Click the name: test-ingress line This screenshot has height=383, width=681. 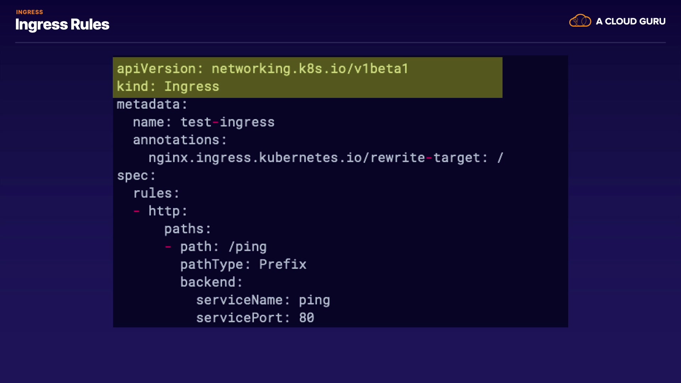pyautogui.click(x=204, y=122)
